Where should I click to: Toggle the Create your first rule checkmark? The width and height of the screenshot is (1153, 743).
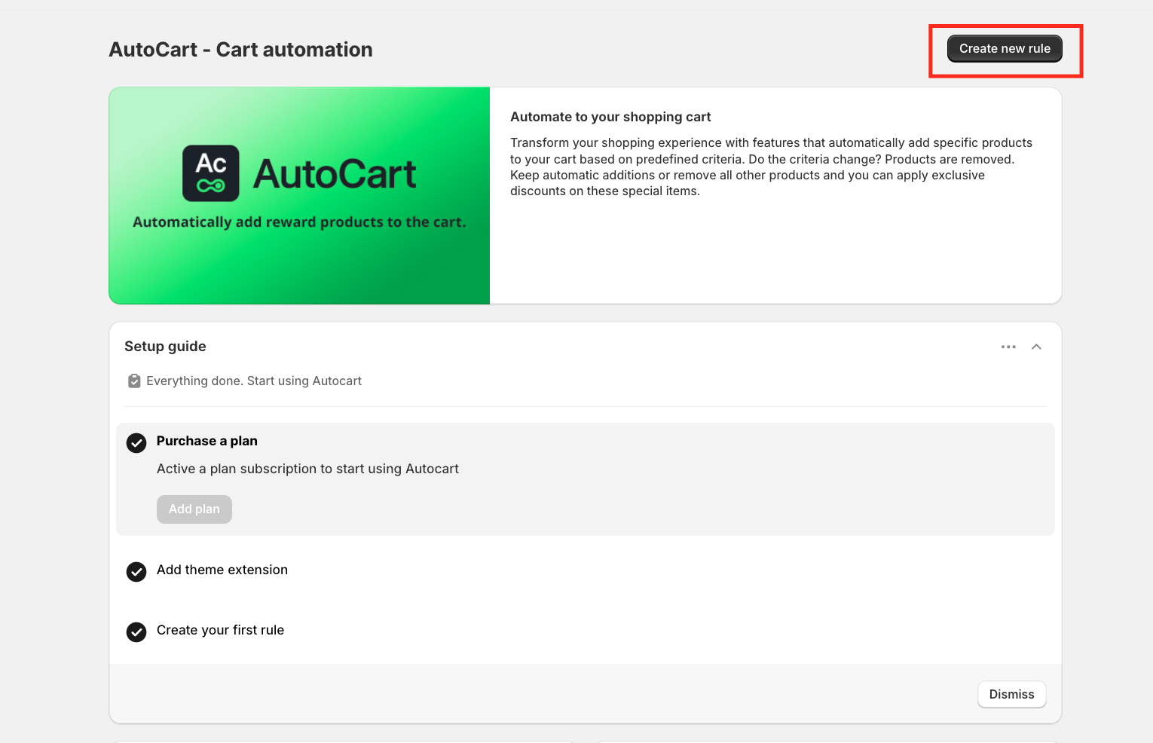(136, 632)
